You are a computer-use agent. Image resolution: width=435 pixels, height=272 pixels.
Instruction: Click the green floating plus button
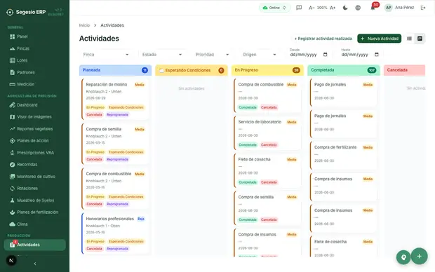coord(419,256)
